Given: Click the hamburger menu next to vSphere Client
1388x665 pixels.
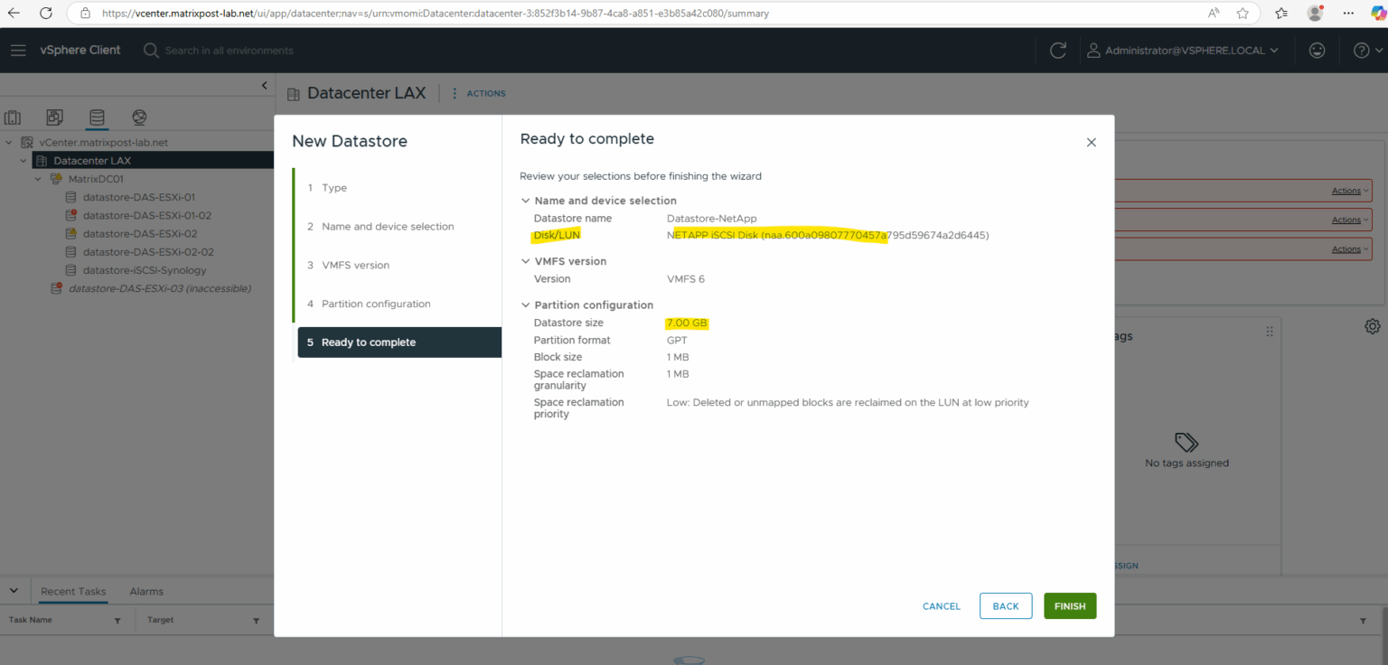Looking at the screenshot, I should click(18, 50).
